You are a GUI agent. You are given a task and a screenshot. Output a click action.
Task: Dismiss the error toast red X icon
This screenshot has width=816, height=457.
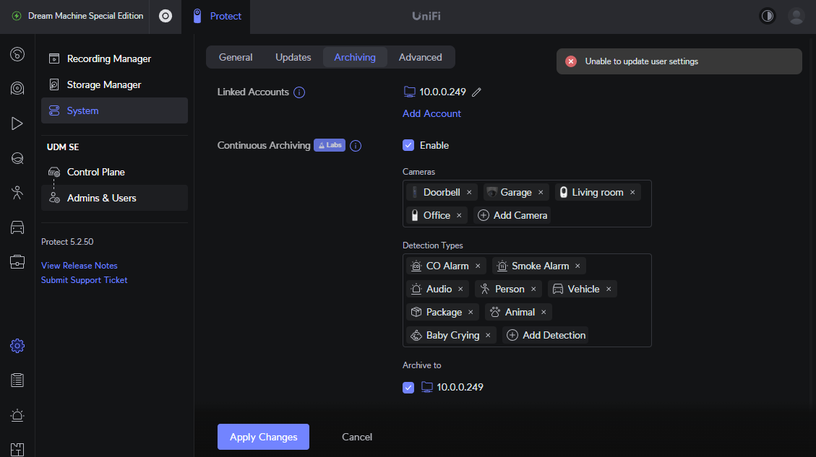(x=571, y=61)
